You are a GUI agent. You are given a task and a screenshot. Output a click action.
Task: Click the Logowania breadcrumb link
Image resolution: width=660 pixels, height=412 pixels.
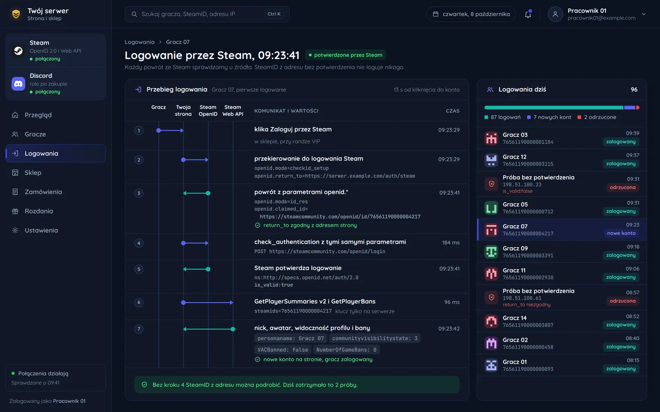139,42
